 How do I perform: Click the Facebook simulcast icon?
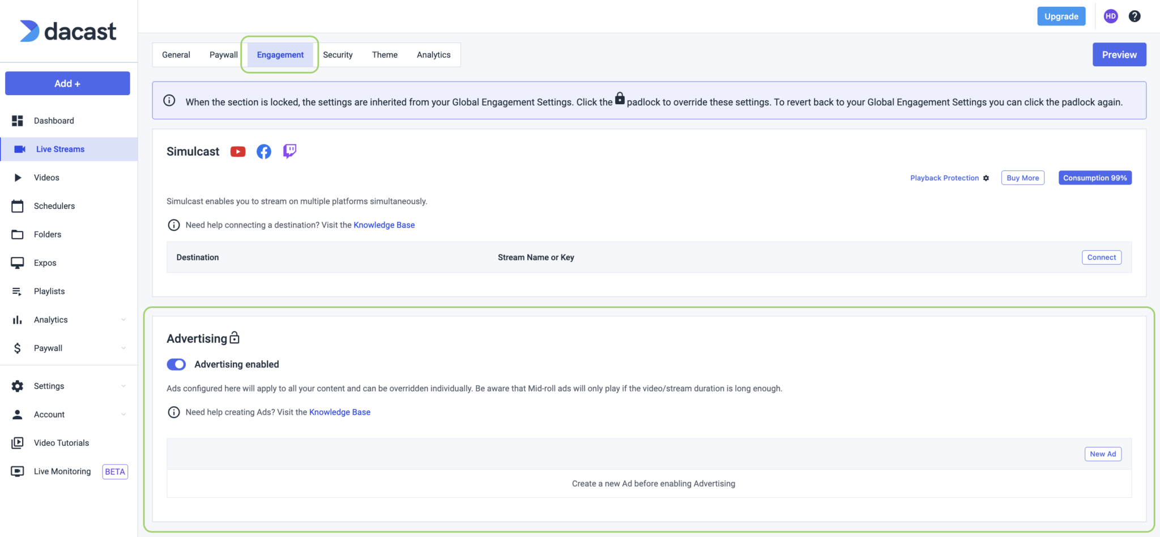264,152
